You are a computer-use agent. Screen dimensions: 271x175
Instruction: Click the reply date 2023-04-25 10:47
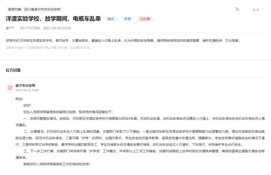tap(27, 90)
